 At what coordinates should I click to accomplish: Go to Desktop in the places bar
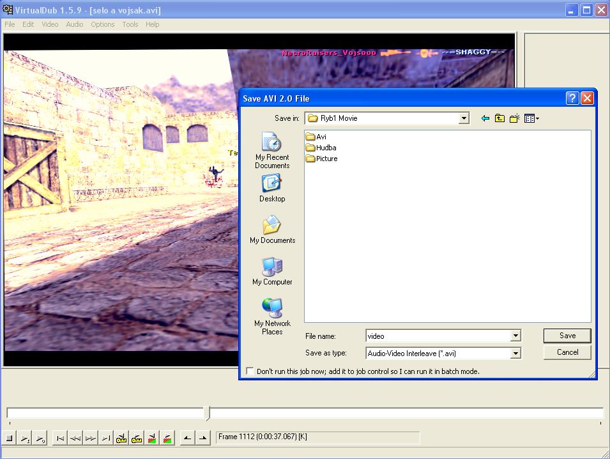(272, 189)
